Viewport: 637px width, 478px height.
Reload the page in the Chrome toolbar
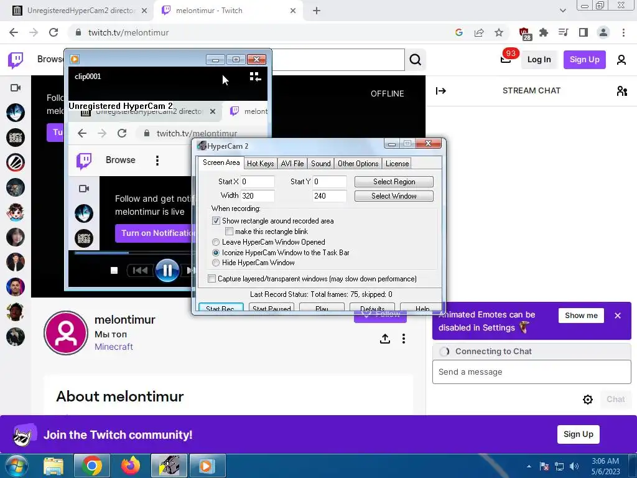click(x=53, y=32)
